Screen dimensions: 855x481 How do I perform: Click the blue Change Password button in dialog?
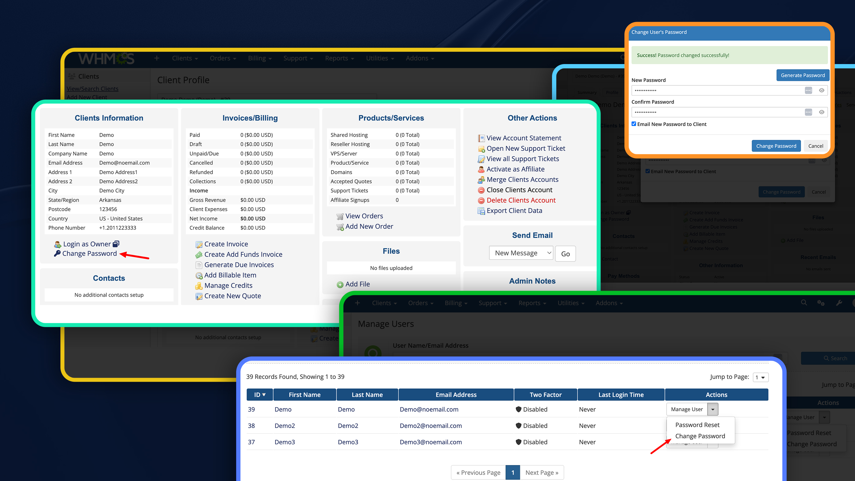click(x=776, y=146)
